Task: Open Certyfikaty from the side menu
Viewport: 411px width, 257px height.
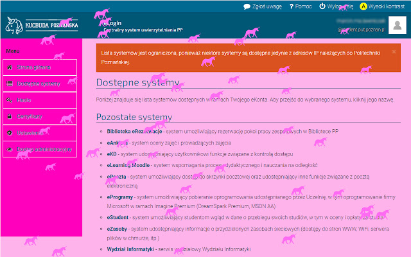Action: point(40,116)
